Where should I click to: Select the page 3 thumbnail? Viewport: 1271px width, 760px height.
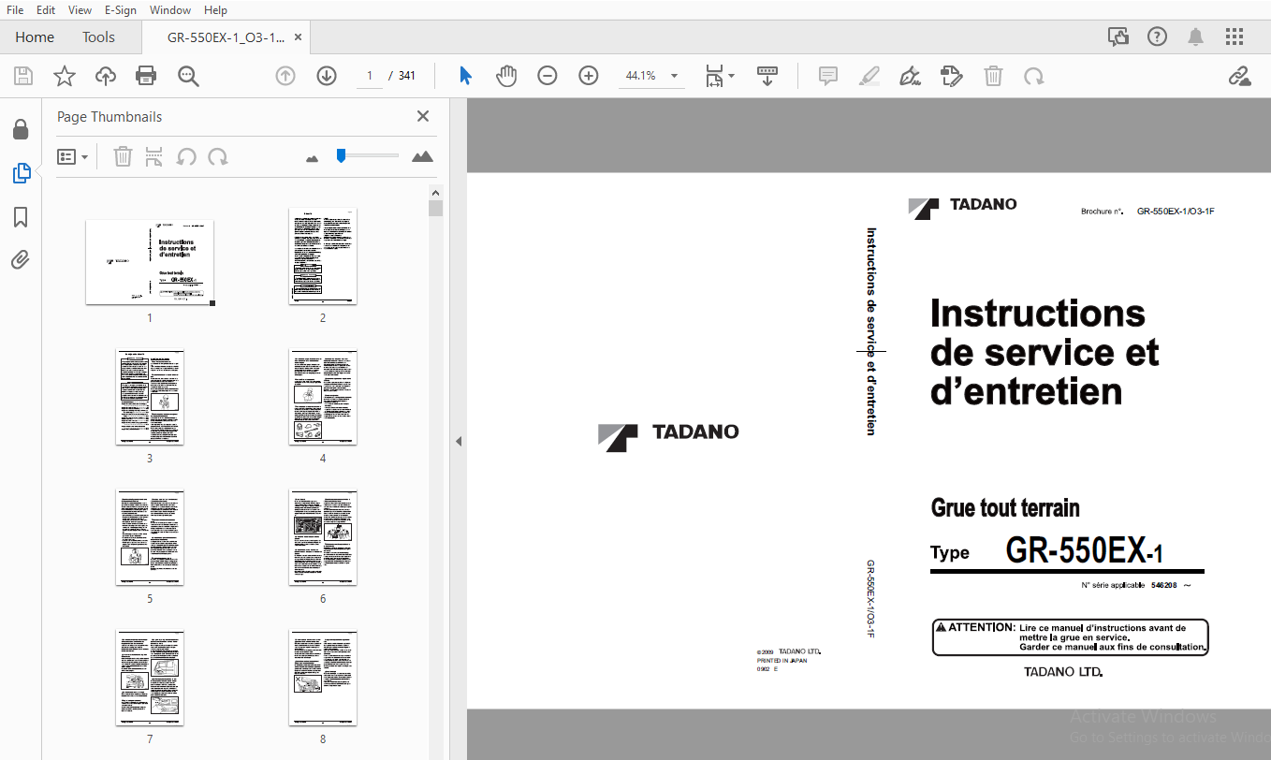coord(150,397)
